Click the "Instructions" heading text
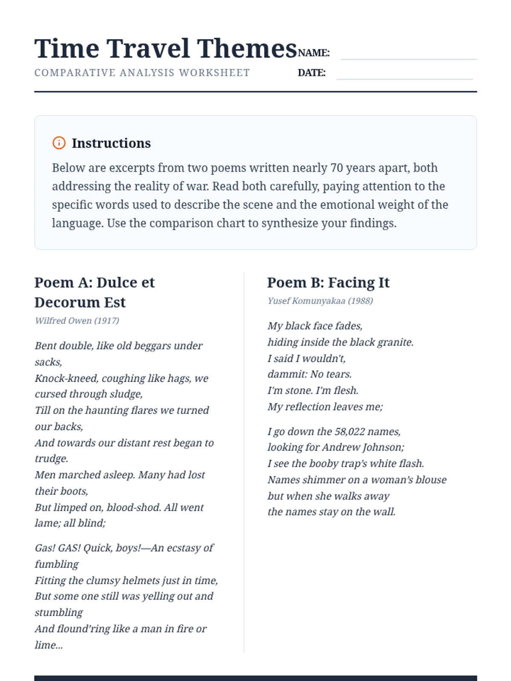Screen dimensions: 511x681 coord(111,143)
